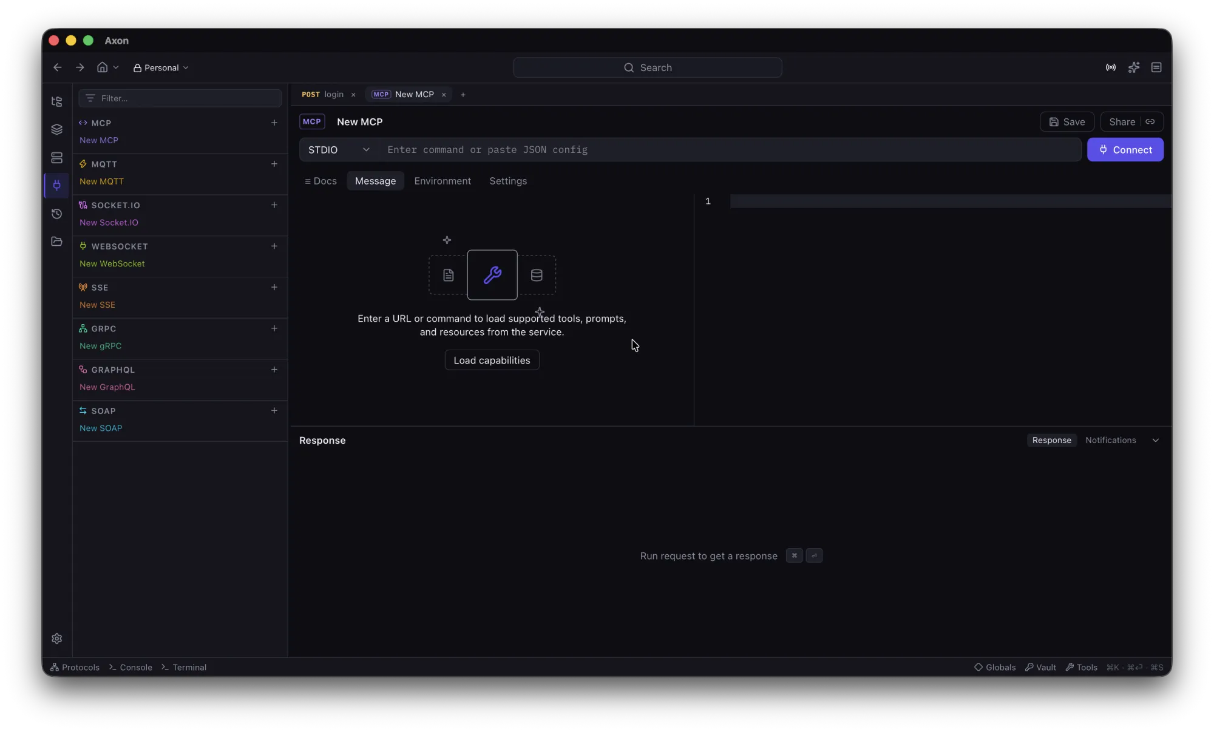Click Load capabilities button
Viewport: 1214px width, 732px height.
492,361
